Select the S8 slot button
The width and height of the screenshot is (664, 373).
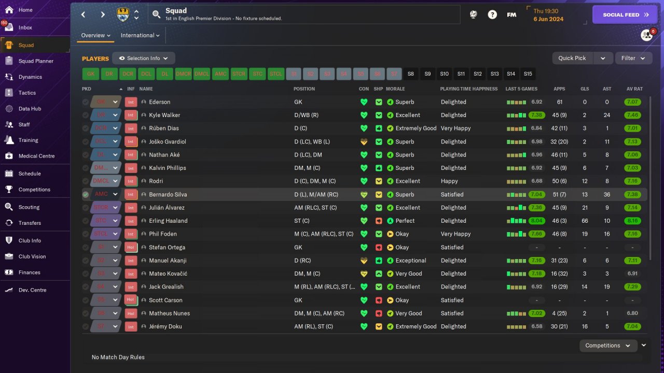tap(411, 74)
